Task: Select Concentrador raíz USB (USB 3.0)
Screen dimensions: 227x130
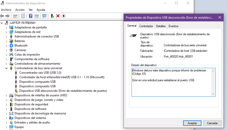Action: tap(40, 73)
